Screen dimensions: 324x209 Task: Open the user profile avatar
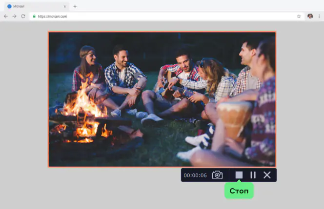[310, 16]
